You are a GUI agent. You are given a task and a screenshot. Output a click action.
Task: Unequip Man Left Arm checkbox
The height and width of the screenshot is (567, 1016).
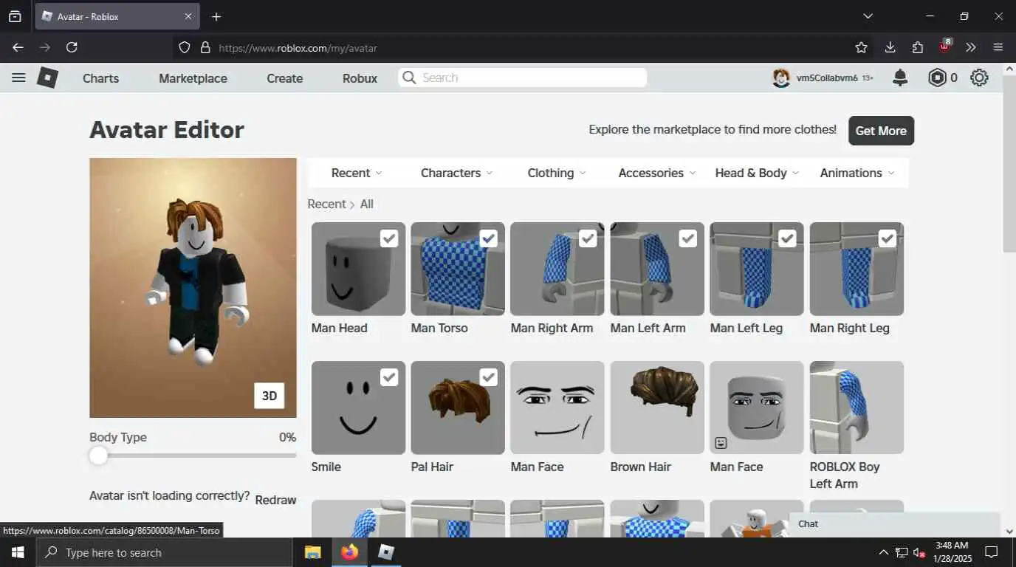(688, 238)
